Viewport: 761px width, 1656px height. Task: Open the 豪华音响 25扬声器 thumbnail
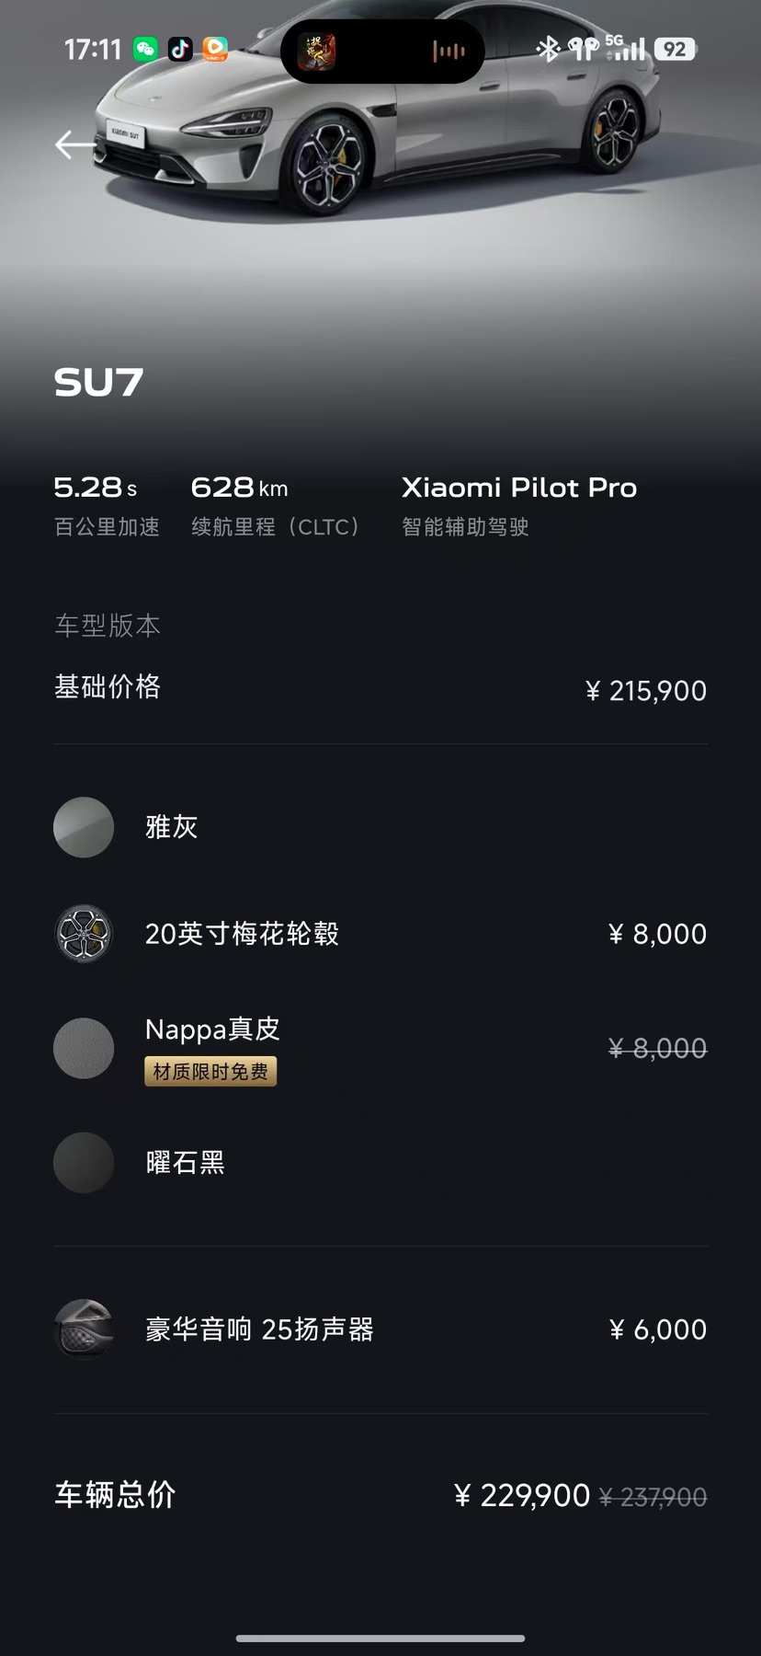(x=84, y=1329)
